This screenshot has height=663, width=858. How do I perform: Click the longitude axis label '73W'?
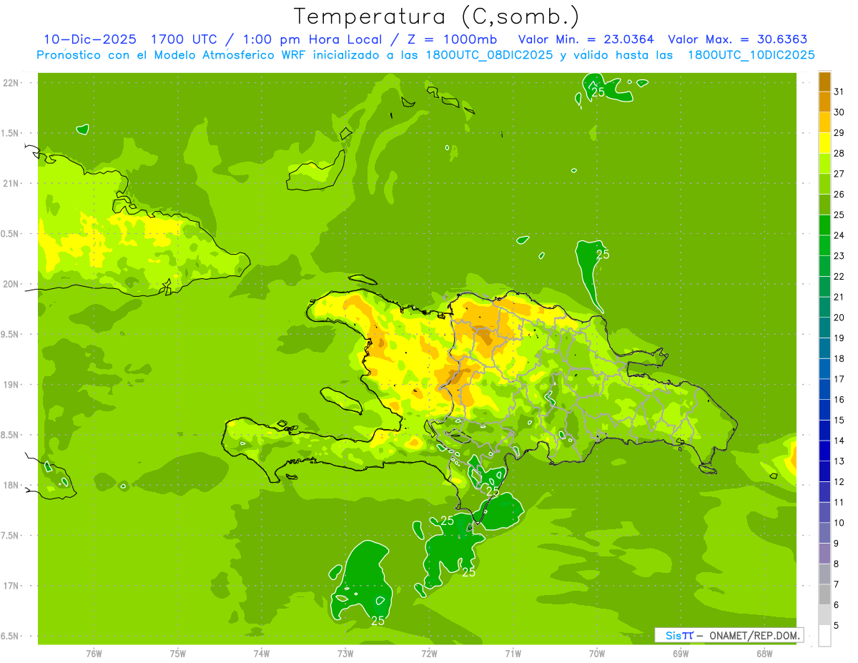[x=345, y=654]
